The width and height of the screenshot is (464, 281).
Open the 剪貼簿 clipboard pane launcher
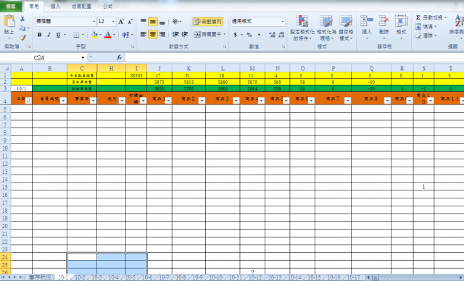[x=29, y=46]
